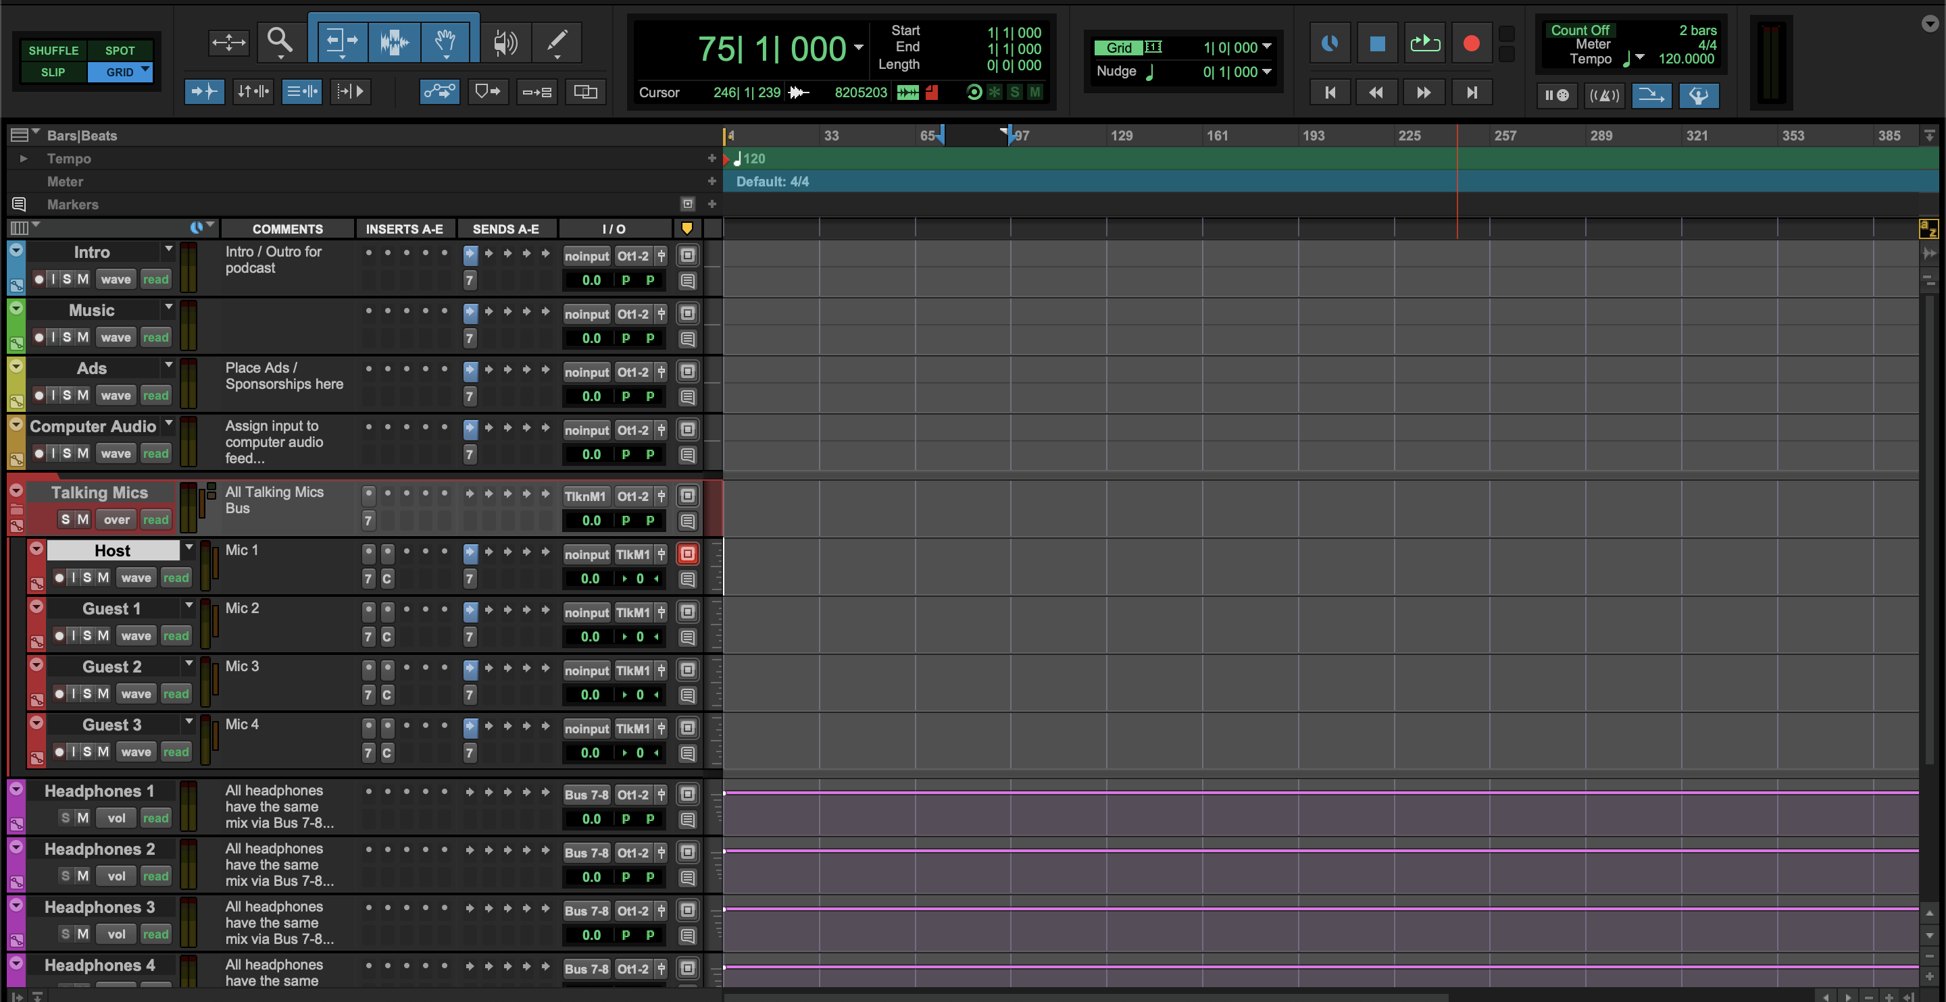Open comment icon on Intro track
This screenshot has height=1002, width=1946.
point(687,281)
